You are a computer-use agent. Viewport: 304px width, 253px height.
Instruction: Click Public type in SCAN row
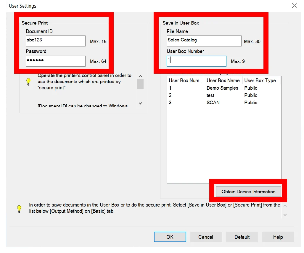[x=251, y=103]
